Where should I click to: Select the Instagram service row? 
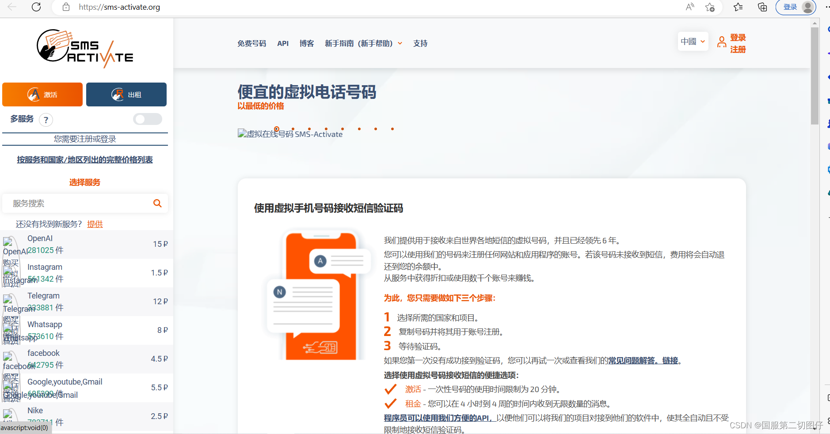click(x=87, y=273)
